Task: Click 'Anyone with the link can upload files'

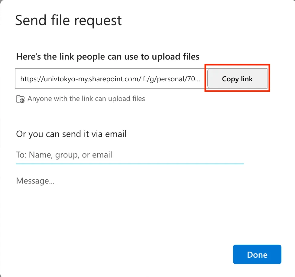Action: (x=86, y=99)
